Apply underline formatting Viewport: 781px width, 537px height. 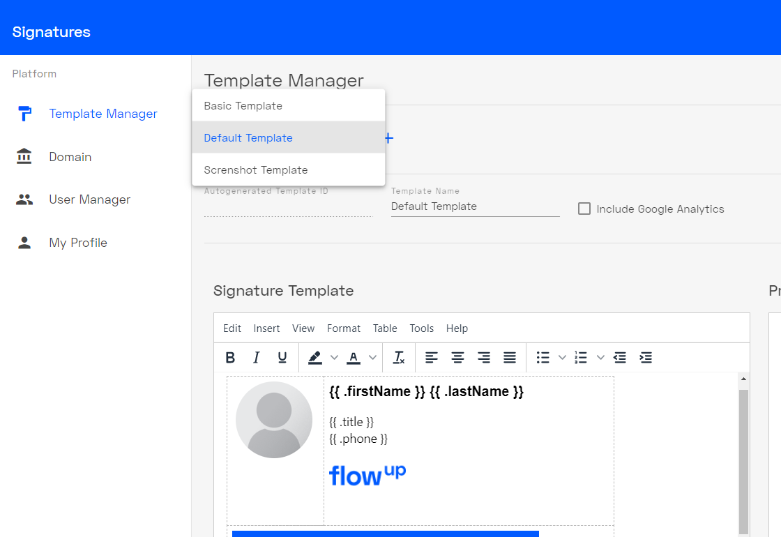[x=282, y=357]
